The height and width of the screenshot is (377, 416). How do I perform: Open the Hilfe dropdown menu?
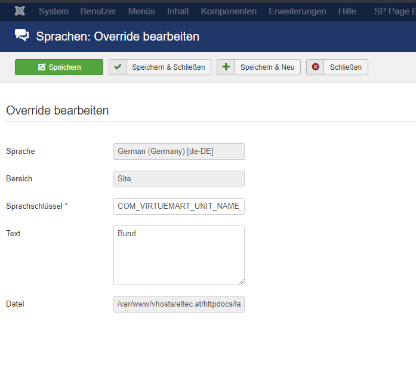(x=347, y=11)
